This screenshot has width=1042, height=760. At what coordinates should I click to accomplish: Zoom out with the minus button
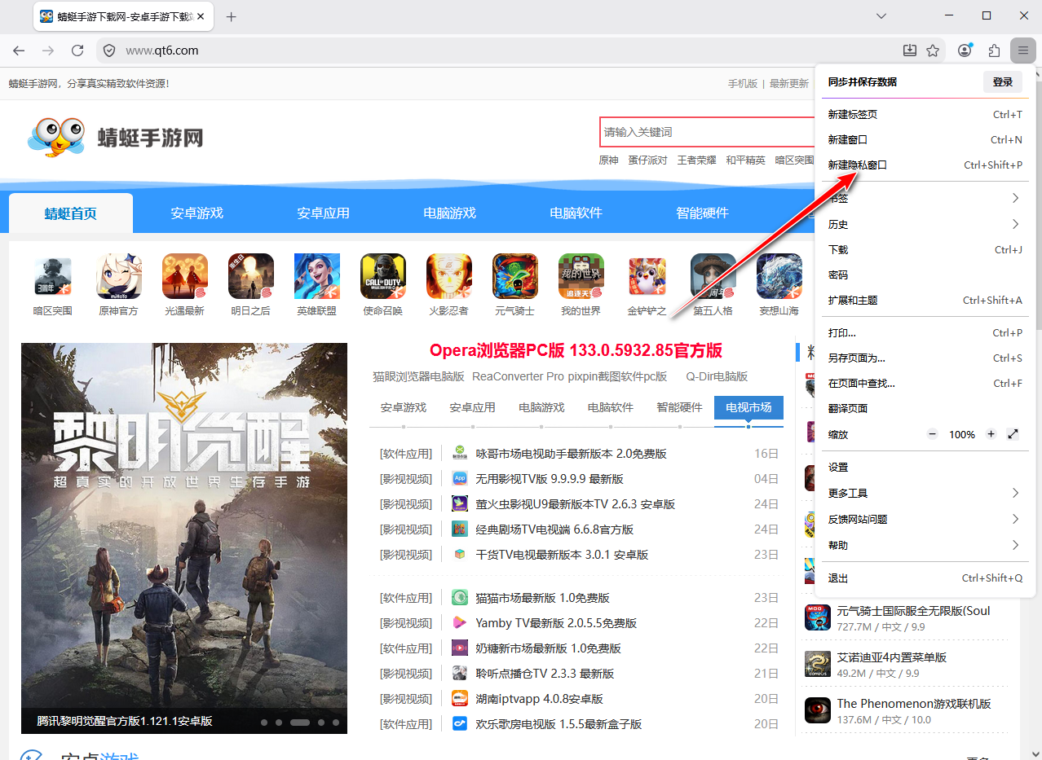933,434
